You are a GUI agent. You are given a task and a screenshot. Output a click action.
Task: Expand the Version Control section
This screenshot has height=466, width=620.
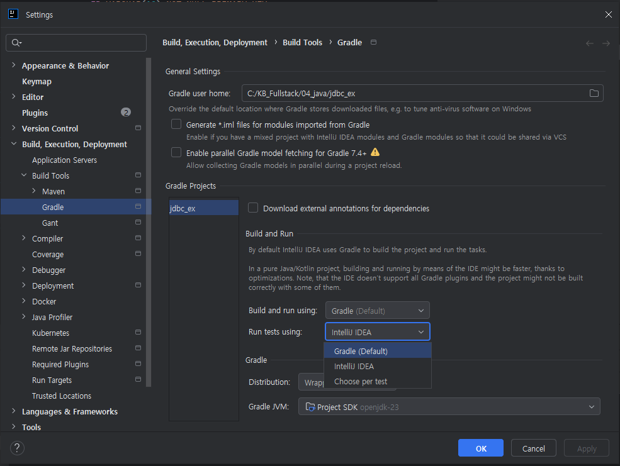14,128
